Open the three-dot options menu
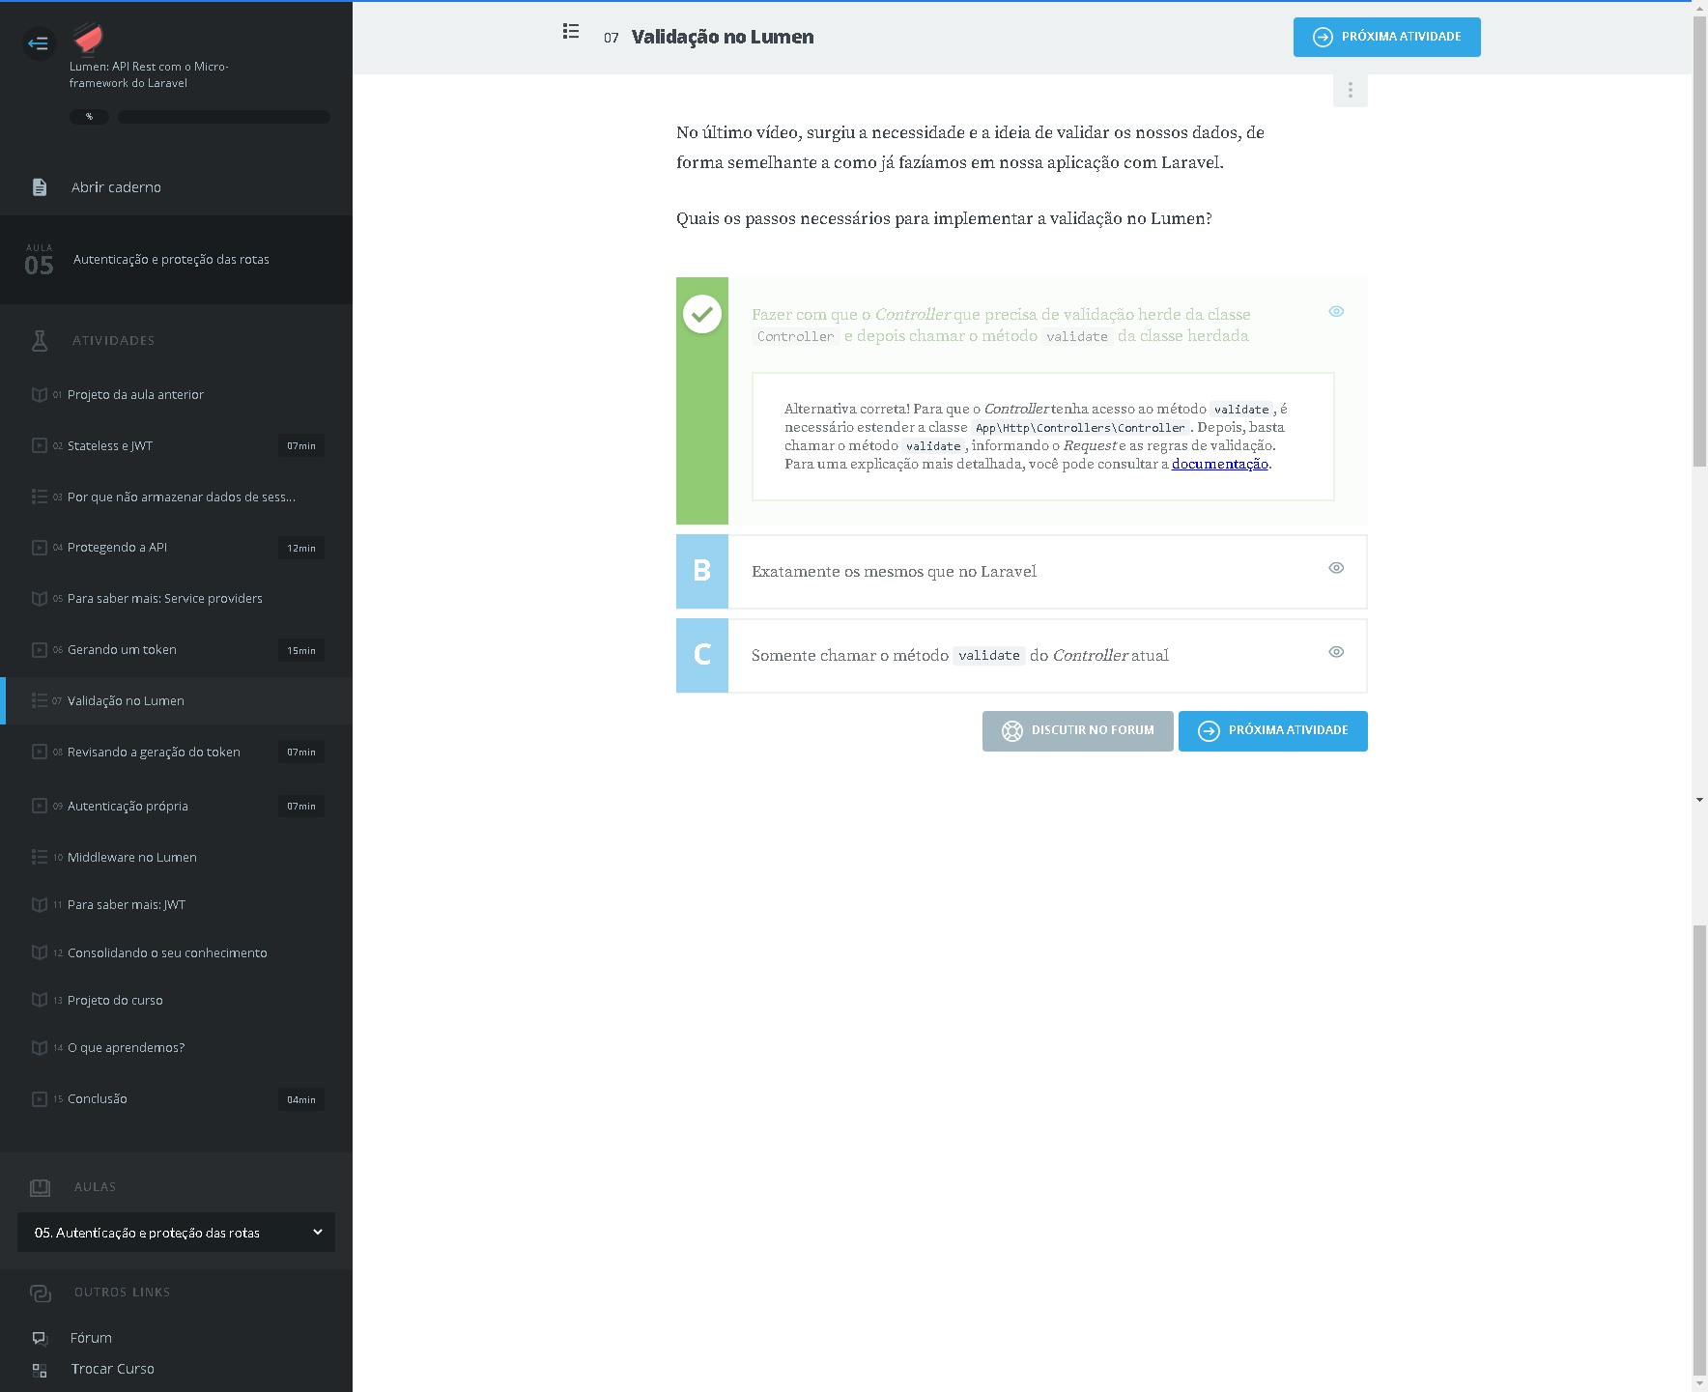This screenshot has height=1392, width=1708. tap(1350, 91)
